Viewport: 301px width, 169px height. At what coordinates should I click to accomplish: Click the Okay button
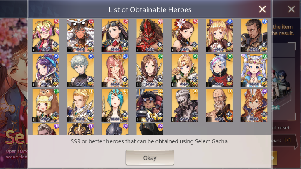pos(150,158)
